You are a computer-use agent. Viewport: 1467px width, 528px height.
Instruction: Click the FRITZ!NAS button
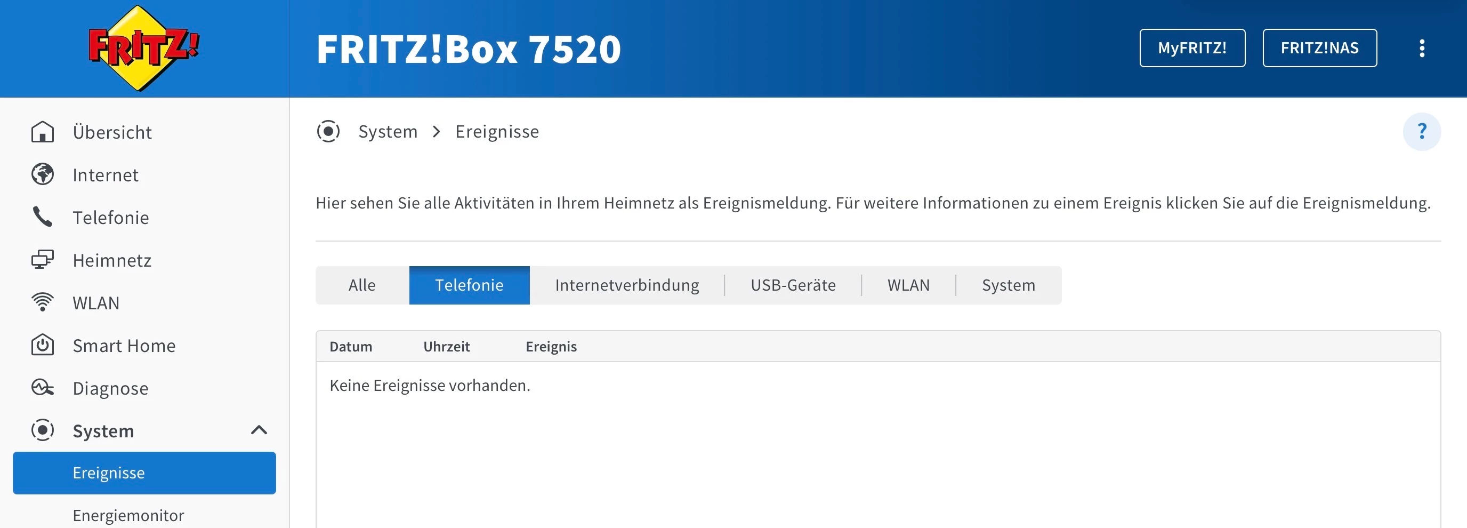coord(1319,48)
